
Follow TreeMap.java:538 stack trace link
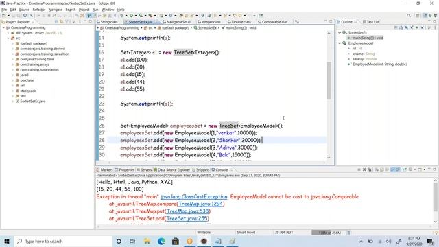[x=187, y=211]
